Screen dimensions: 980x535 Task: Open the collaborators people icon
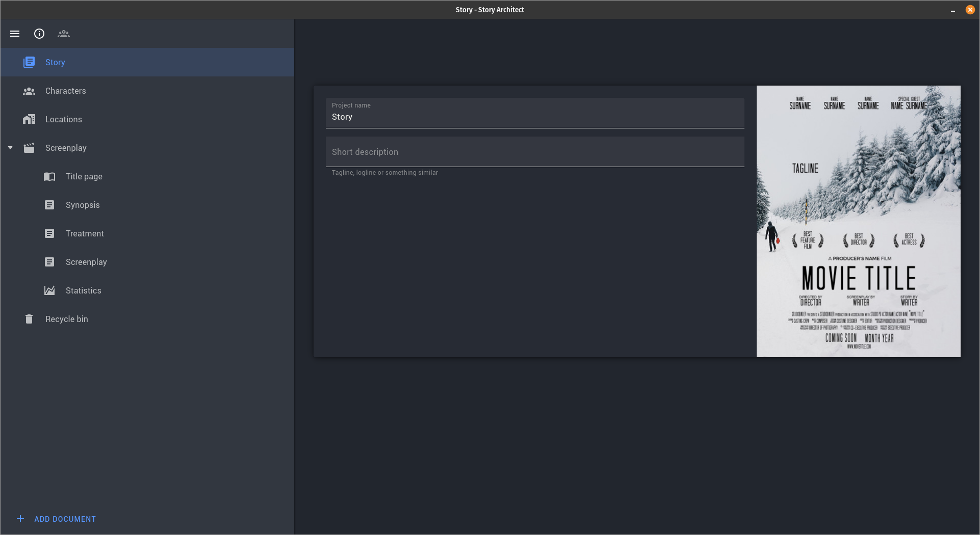pyautogui.click(x=64, y=34)
